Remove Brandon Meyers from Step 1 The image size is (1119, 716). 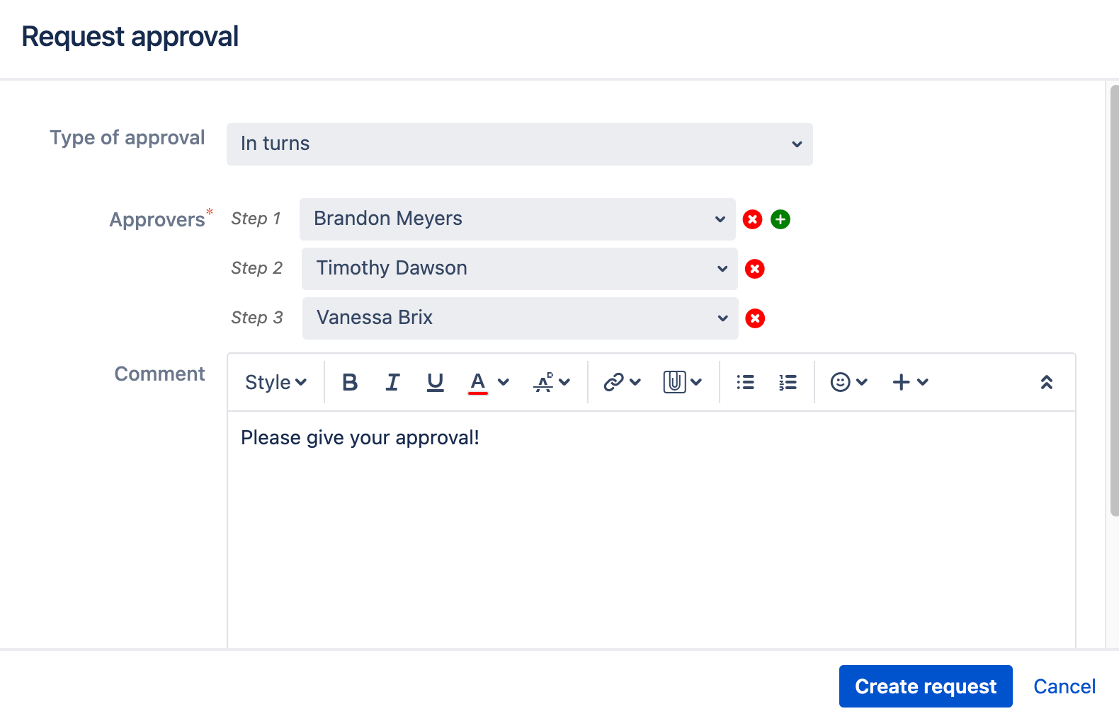752,219
